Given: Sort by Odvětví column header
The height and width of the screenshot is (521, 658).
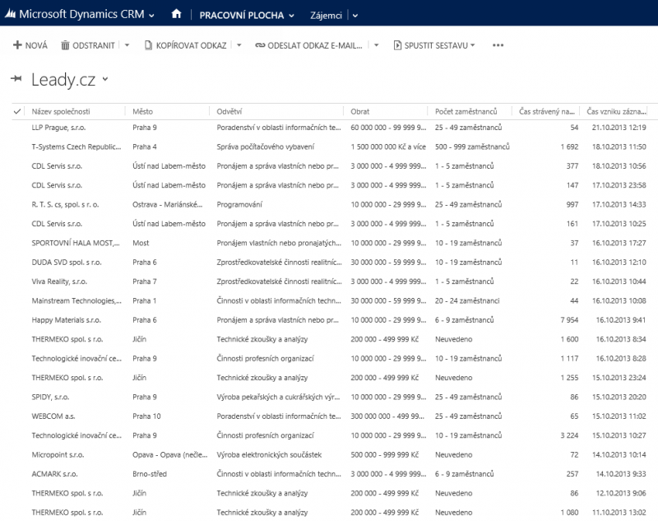Looking at the screenshot, I should click(229, 111).
